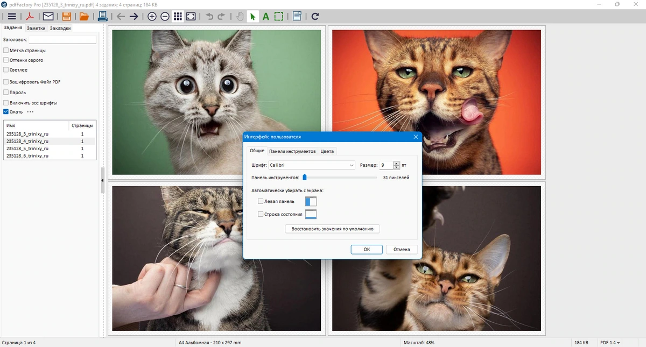Viewport: 646px width, 347px height.
Task: Click the refresh circular arrow icon
Action: pos(315,16)
